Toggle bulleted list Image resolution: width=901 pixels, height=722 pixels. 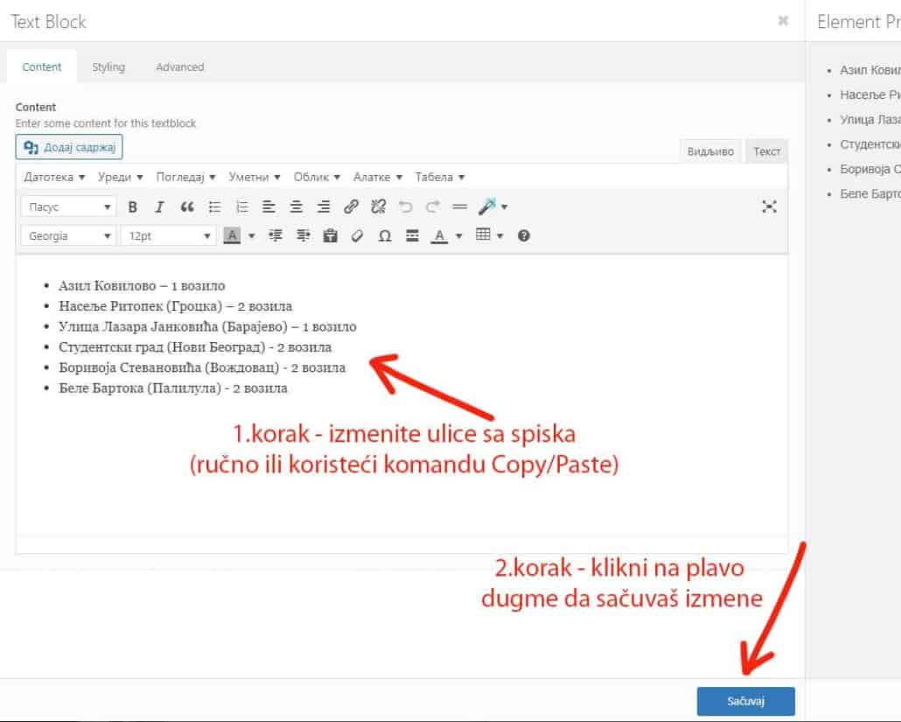(x=214, y=207)
